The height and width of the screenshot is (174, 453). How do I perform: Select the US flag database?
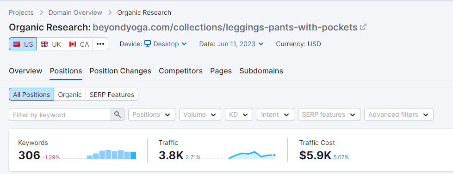[23, 44]
